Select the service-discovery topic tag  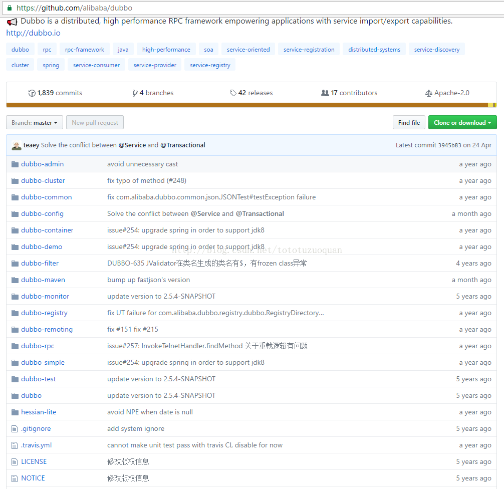(437, 50)
